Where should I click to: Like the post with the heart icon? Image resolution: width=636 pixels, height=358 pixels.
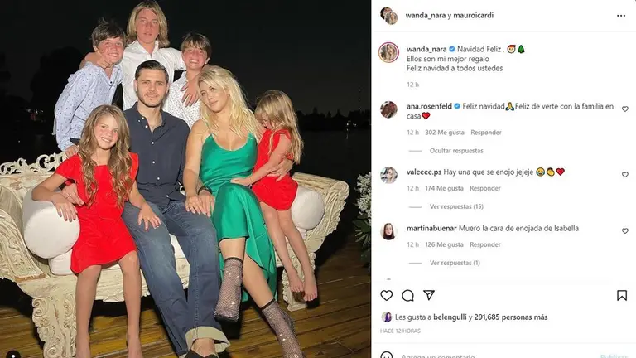(386, 296)
